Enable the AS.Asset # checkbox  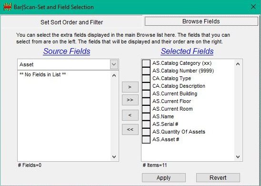[x=146, y=139]
